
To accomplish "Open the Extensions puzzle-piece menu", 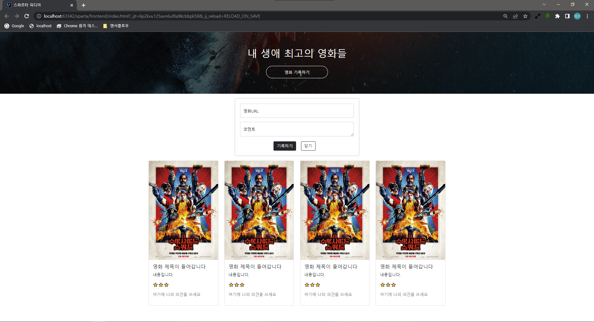I will click(x=557, y=16).
